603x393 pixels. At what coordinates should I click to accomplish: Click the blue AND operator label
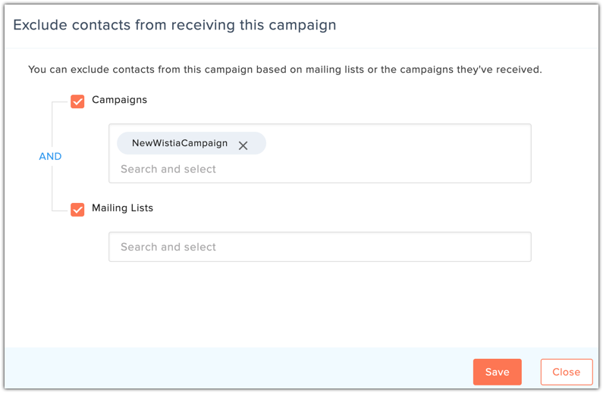point(50,156)
